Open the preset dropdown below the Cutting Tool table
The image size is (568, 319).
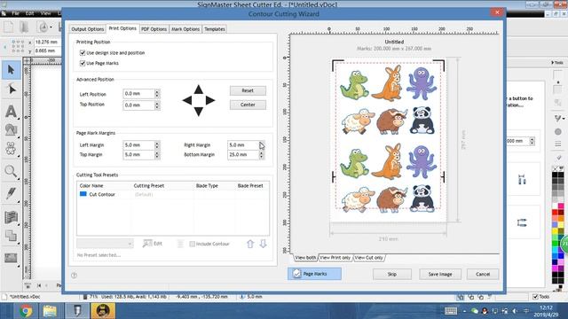(105, 244)
